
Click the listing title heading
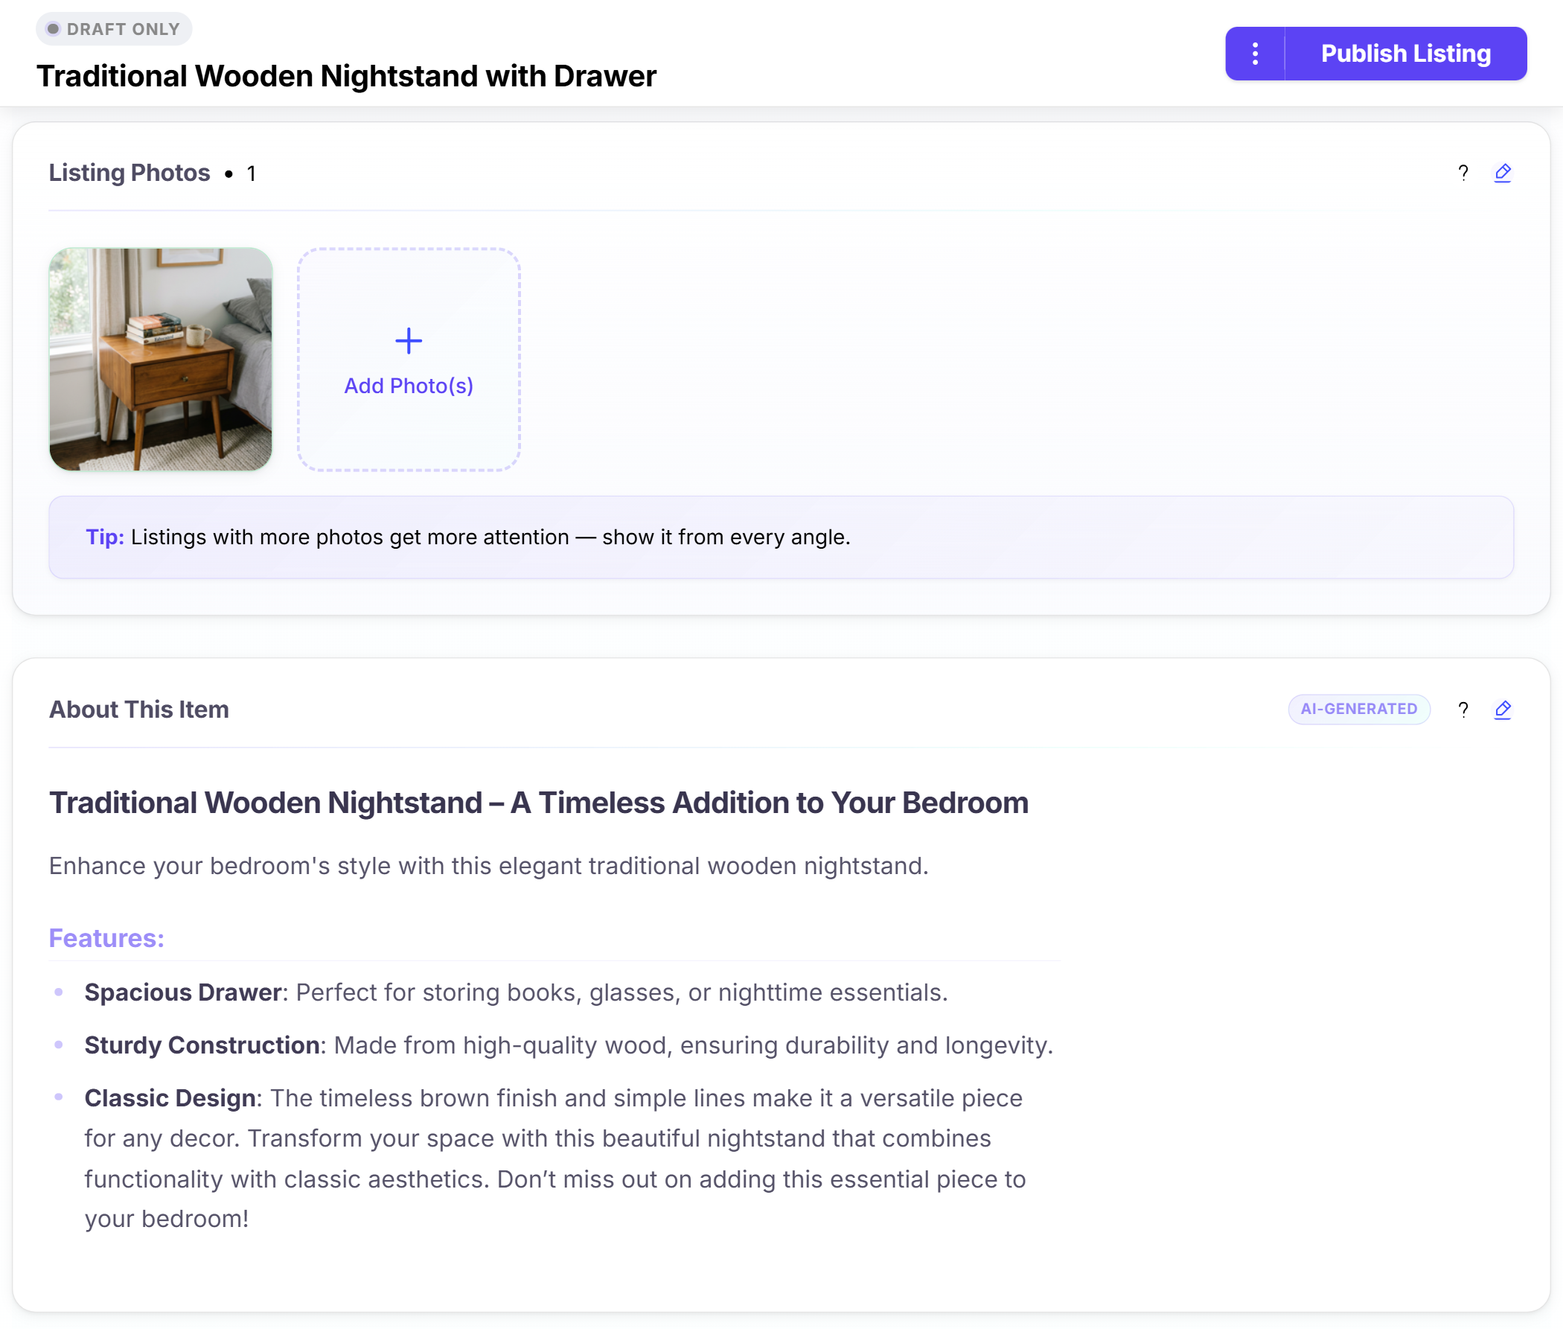click(347, 76)
